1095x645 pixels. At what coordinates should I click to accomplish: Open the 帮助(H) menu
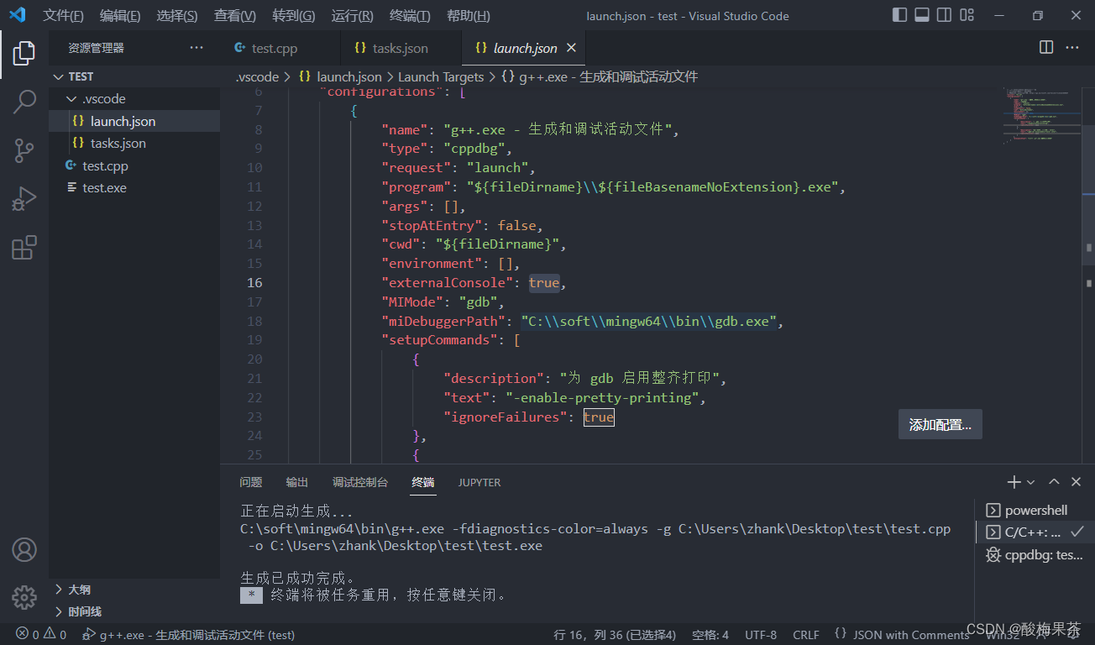point(469,16)
